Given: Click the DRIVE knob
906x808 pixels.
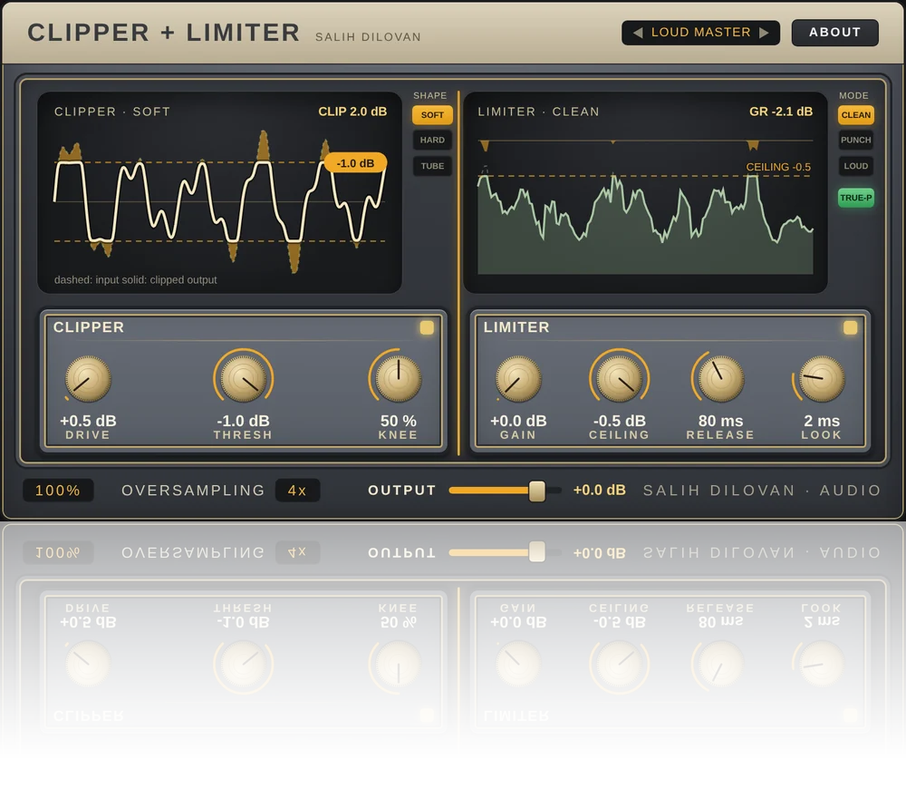Looking at the screenshot, I should pyautogui.click(x=88, y=379).
